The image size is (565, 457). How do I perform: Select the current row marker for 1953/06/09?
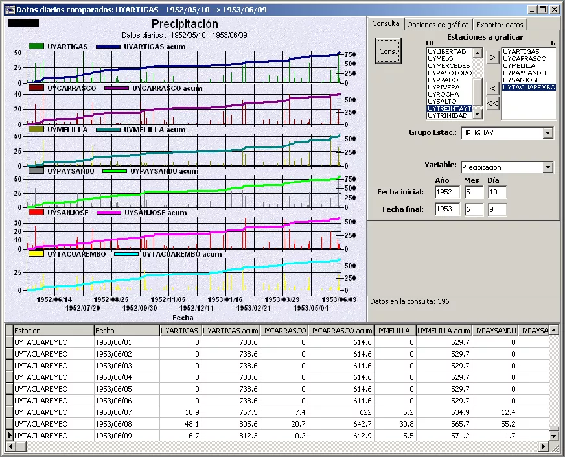pyautogui.click(x=9, y=436)
